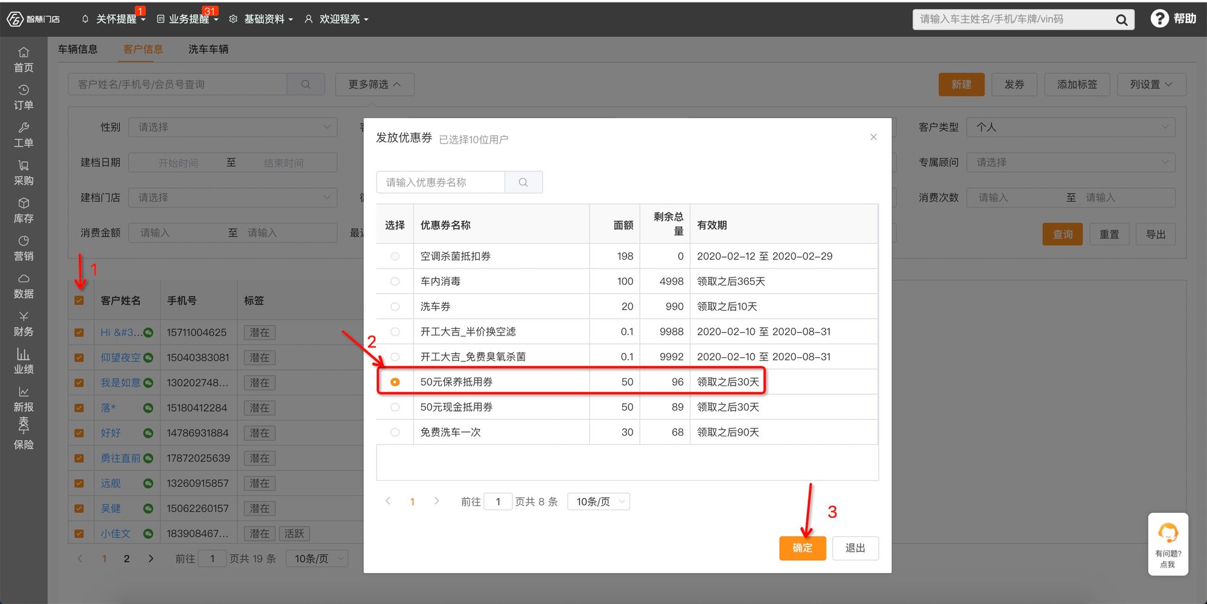
Task: Select the 50元现金抵用券 radio button
Action: [x=395, y=407]
